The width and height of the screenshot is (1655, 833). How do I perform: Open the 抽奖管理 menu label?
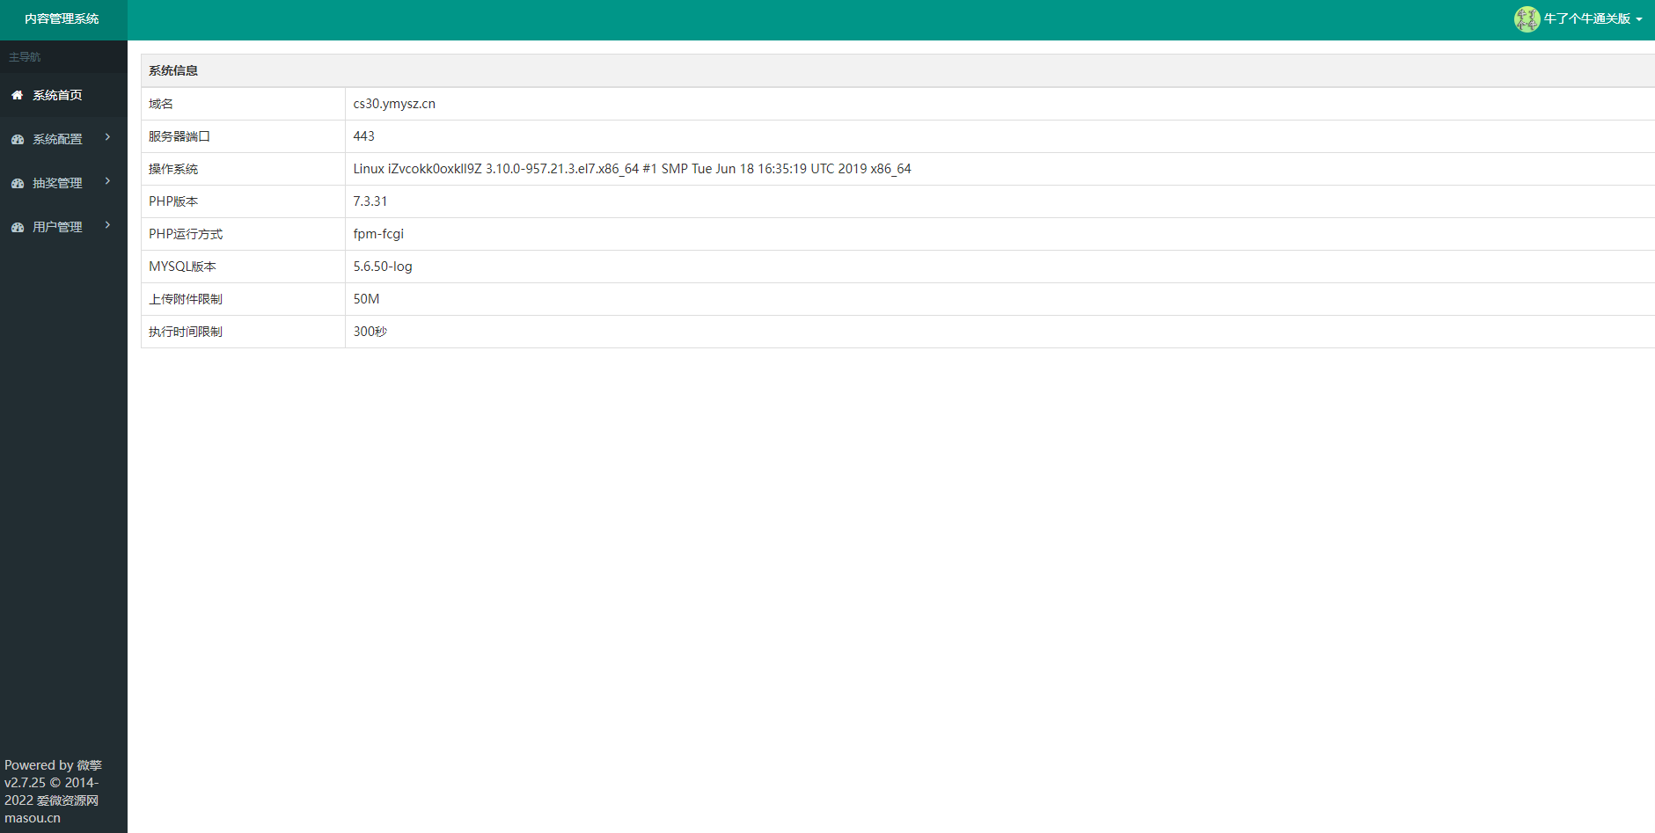click(x=57, y=183)
